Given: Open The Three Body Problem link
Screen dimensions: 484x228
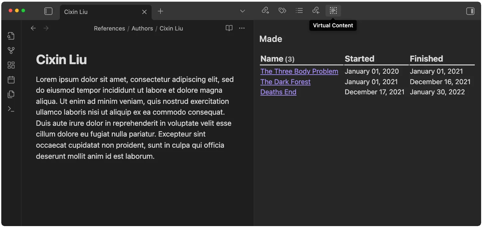Looking at the screenshot, I should 299,71.
